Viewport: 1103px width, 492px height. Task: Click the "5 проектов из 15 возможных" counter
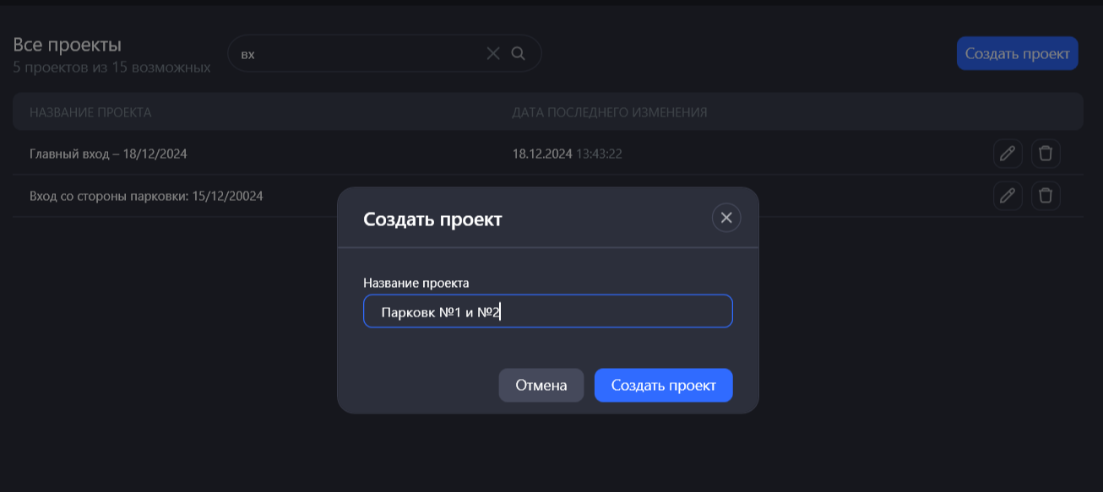pyautogui.click(x=111, y=67)
